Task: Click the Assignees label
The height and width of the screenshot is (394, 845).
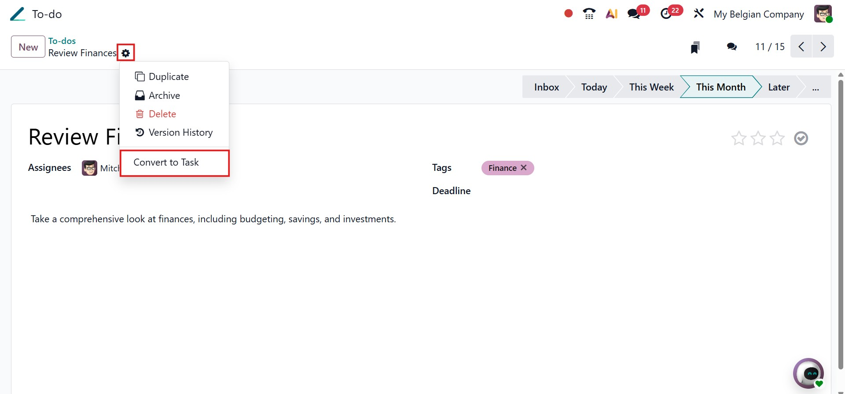Action: 50,168
